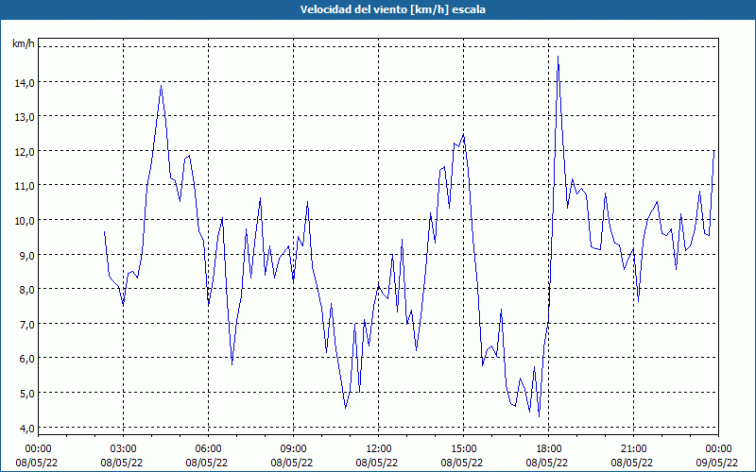Image resolution: width=756 pixels, height=472 pixels.
Task: Pick the "15:00" time label
Action: coord(463,449)
